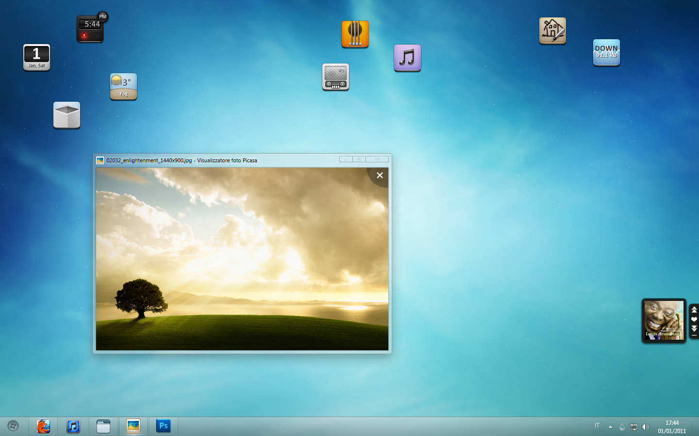
Task: Click the Louis Armstrong album cover
Action: [x=664, y=320]
